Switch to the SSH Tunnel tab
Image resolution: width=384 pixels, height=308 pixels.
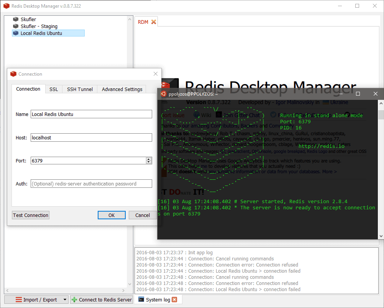tap(79, 89)
